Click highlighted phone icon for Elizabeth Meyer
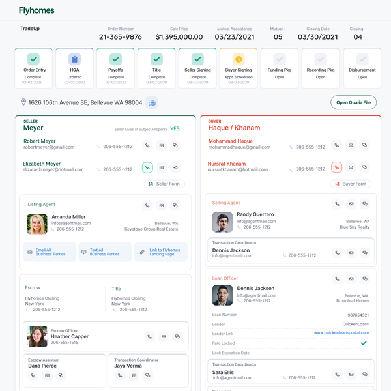The image size is (391, 391). point(147,167)
